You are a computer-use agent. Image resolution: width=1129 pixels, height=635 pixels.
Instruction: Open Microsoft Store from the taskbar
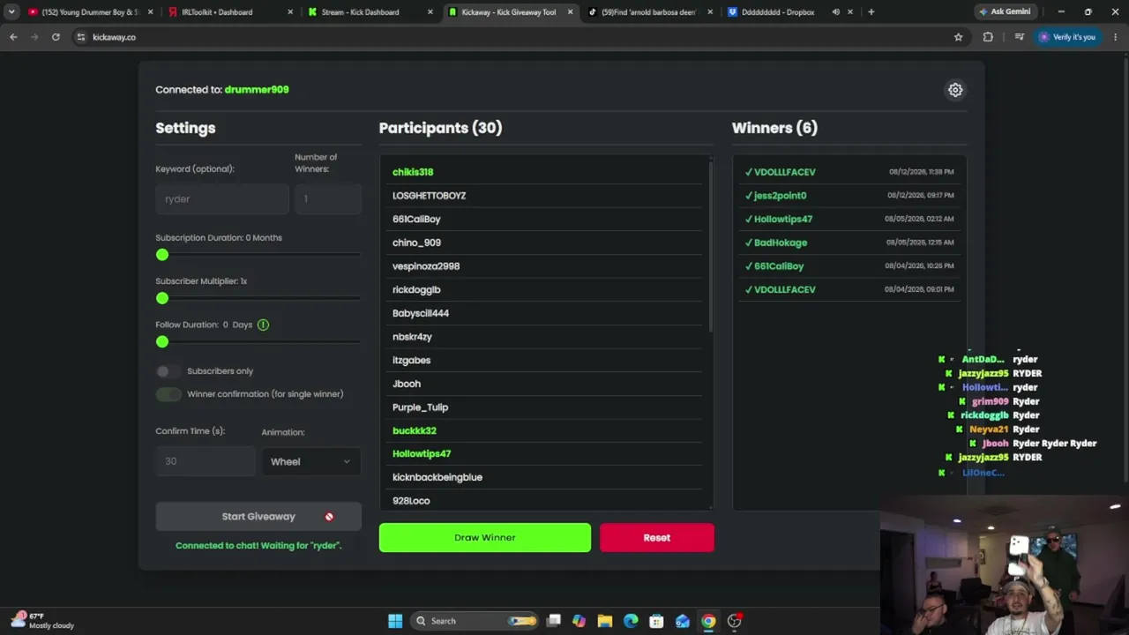tap(656, 621)
